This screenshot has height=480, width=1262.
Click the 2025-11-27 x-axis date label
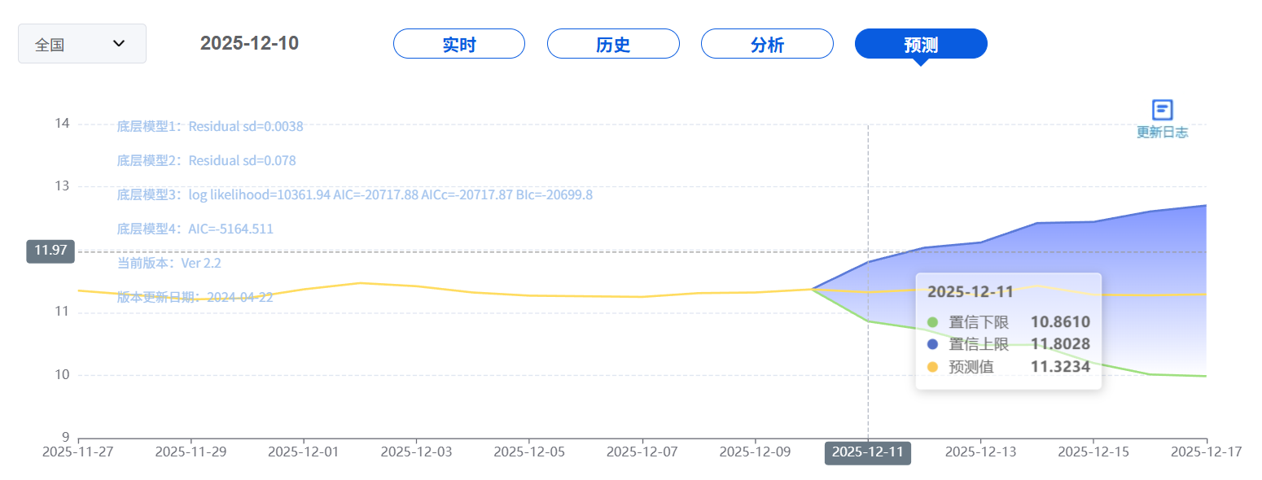[78, 452]
